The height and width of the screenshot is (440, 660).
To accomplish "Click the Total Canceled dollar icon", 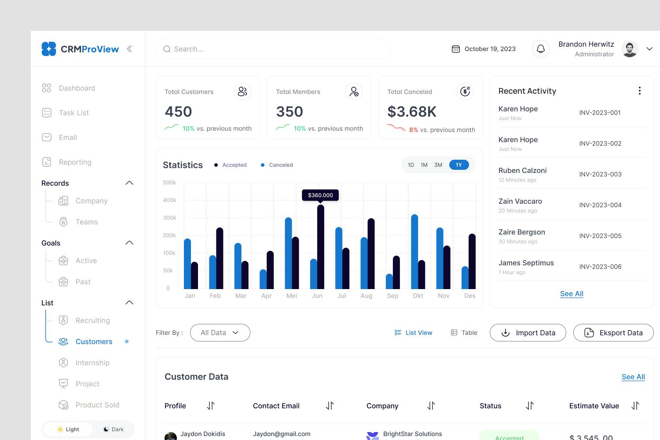I will pyautogui.click(x=465, y=92).
